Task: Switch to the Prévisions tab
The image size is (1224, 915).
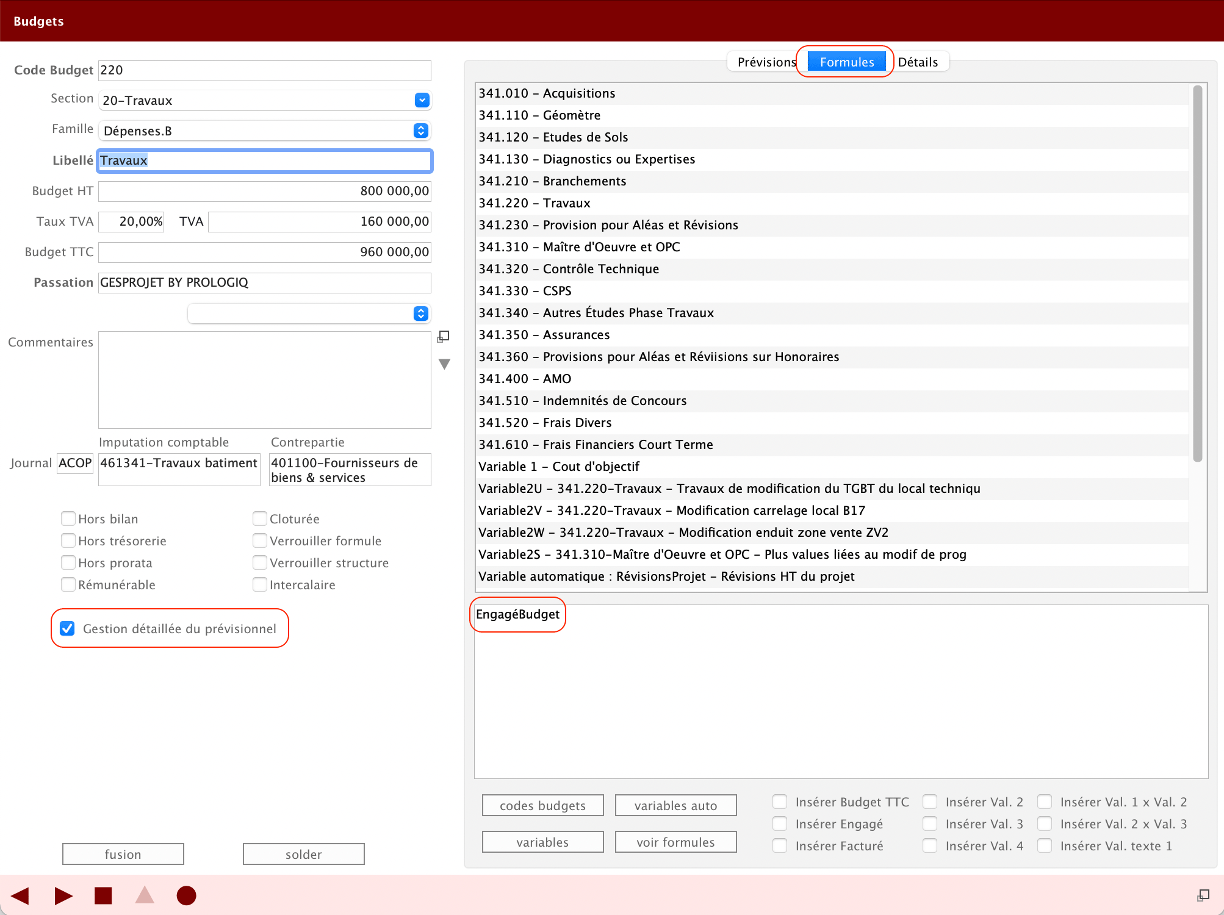Action: (x=766, y=62)
